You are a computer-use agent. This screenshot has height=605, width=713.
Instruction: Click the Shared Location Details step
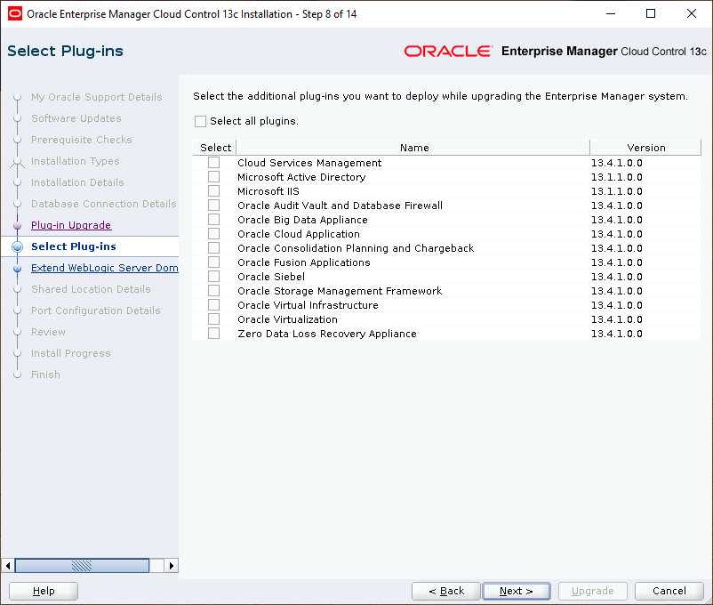(91, 289)
